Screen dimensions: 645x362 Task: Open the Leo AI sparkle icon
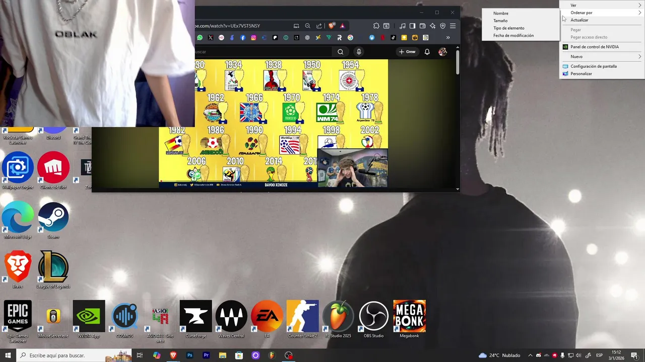[432, 26]
